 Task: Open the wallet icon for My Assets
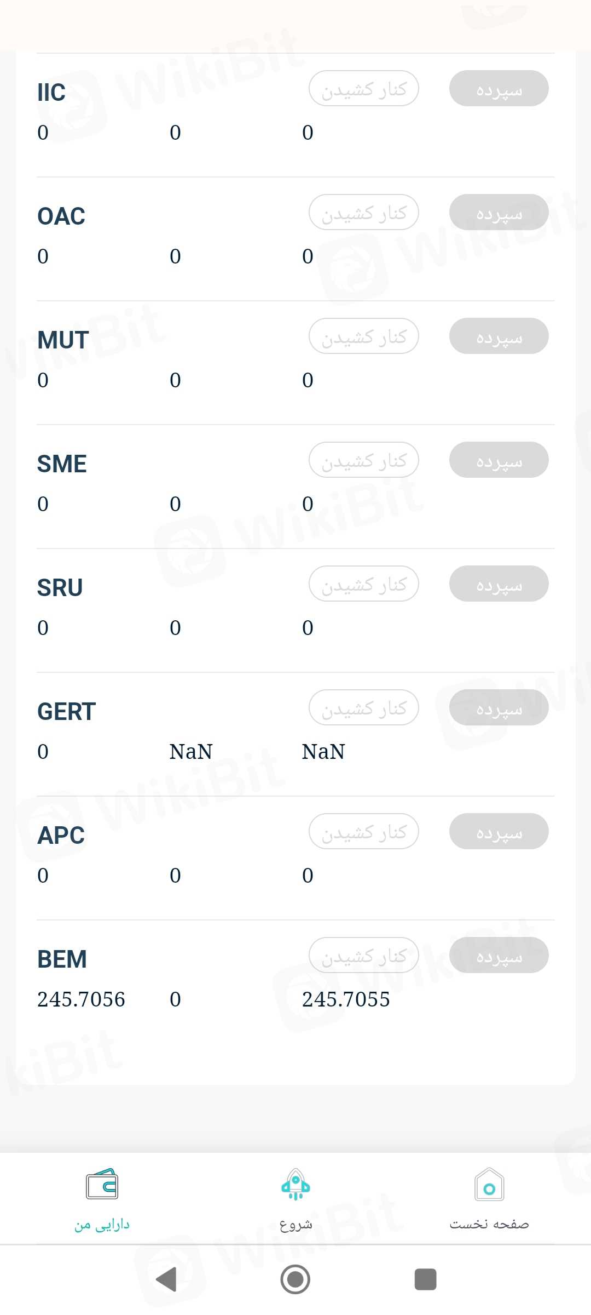102,1184
